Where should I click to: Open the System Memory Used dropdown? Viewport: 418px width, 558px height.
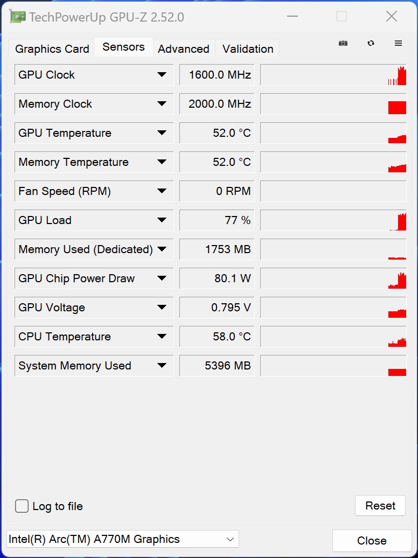click(x=162, y=366)
